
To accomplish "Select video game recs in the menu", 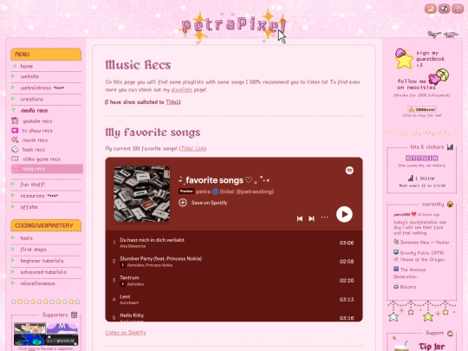I will tap(42, 159).
